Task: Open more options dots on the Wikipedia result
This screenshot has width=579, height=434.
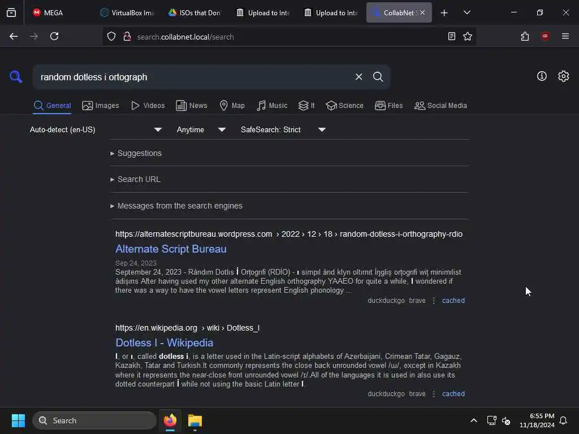Action: pyautogui.click(x=434, y=394)
